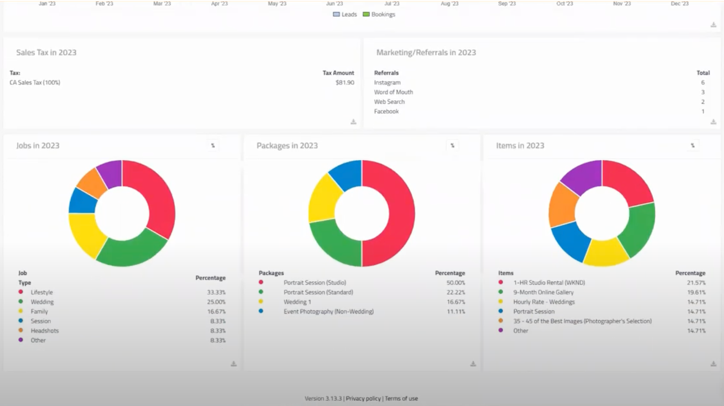Download the Leads and Bookings chart
724x406 pixels.
click(713, 24)
